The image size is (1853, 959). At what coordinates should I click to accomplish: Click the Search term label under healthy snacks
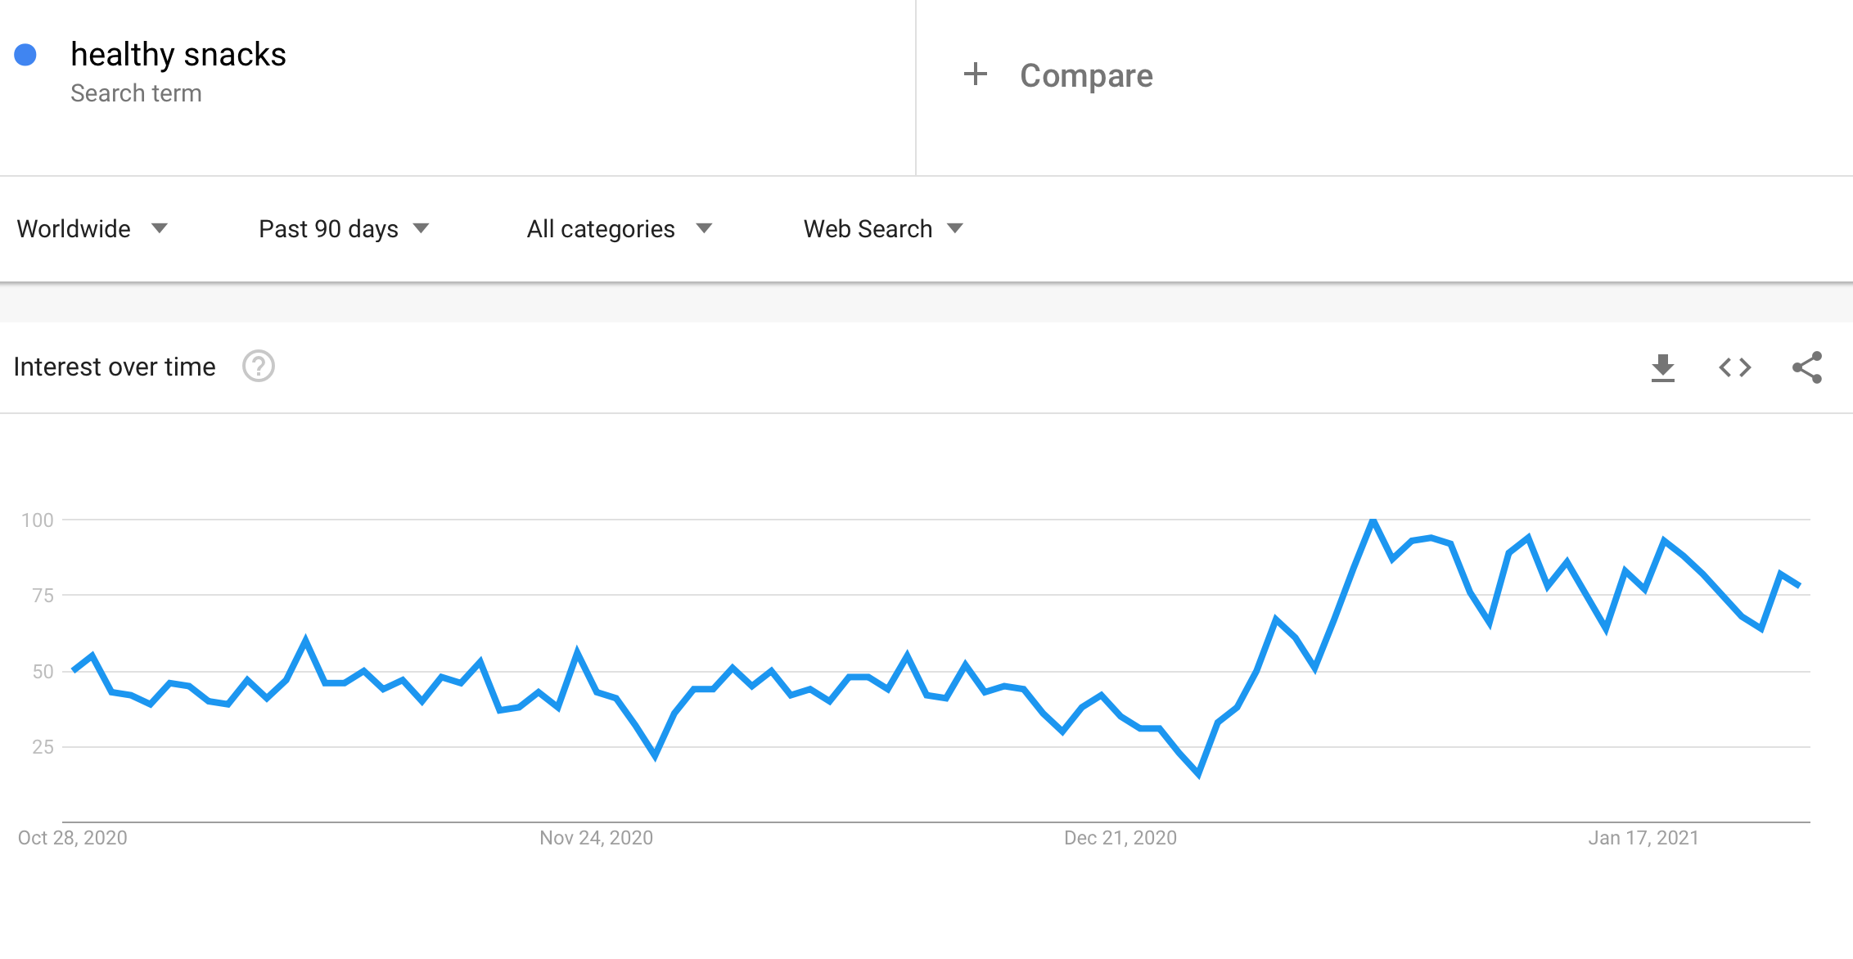tap(136, 93)
